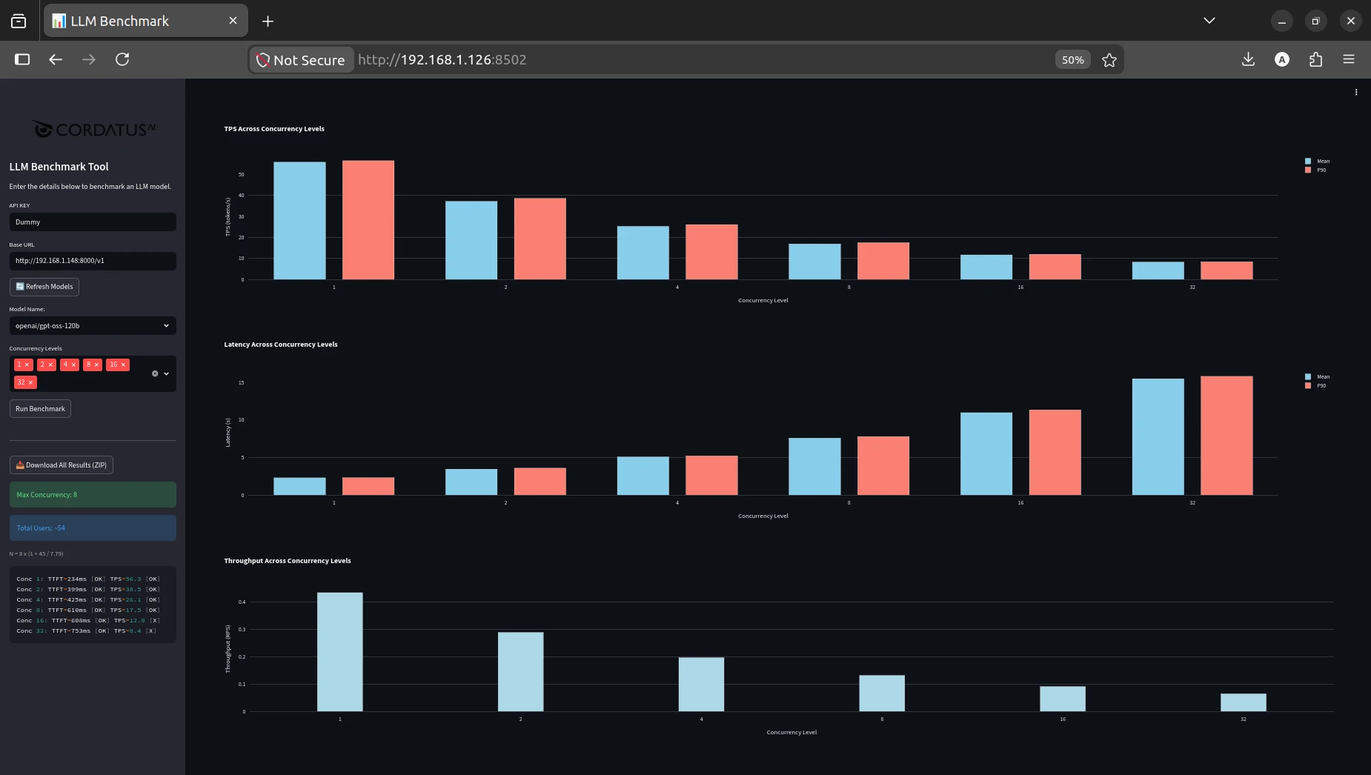Viewport: 1371px width, 775px height.
Task: Toggle Mean series in TPS legend
Action: point(1318,161)
